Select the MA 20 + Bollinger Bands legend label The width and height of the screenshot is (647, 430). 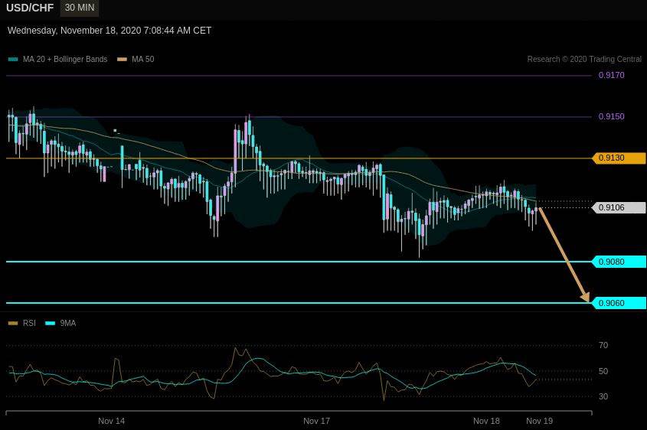[65, 60]
